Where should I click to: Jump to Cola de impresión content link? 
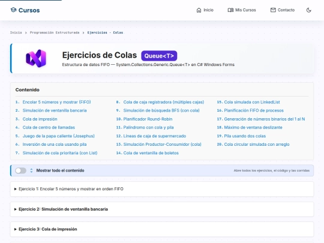point(40,119)
